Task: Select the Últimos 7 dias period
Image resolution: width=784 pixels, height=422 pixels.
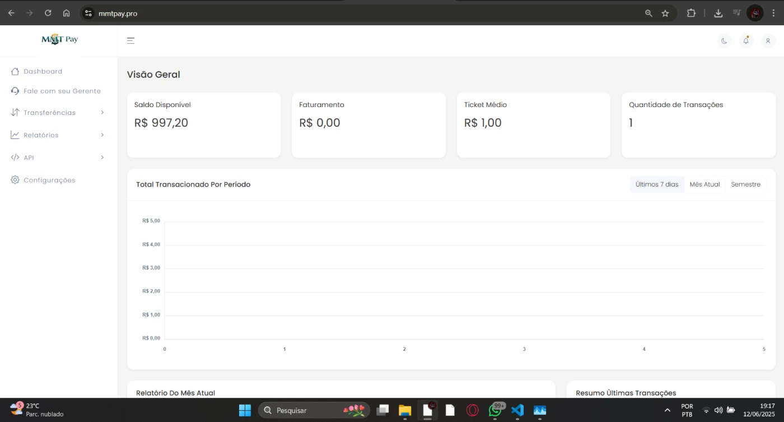Action: (x=656, y=184)
